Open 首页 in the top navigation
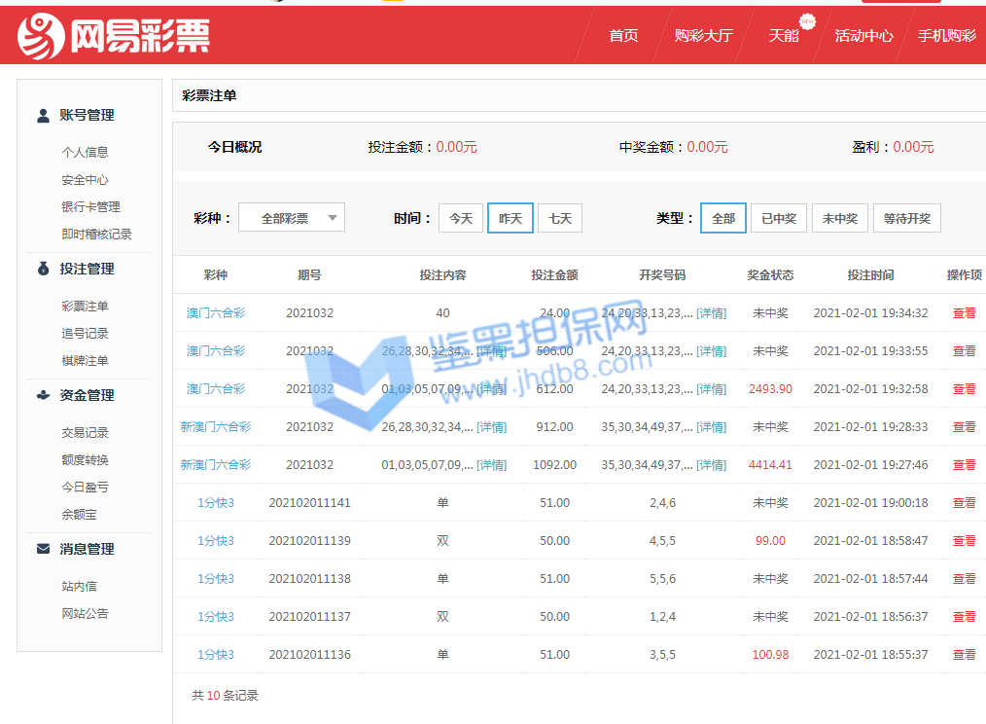 (x=623, y=36)
